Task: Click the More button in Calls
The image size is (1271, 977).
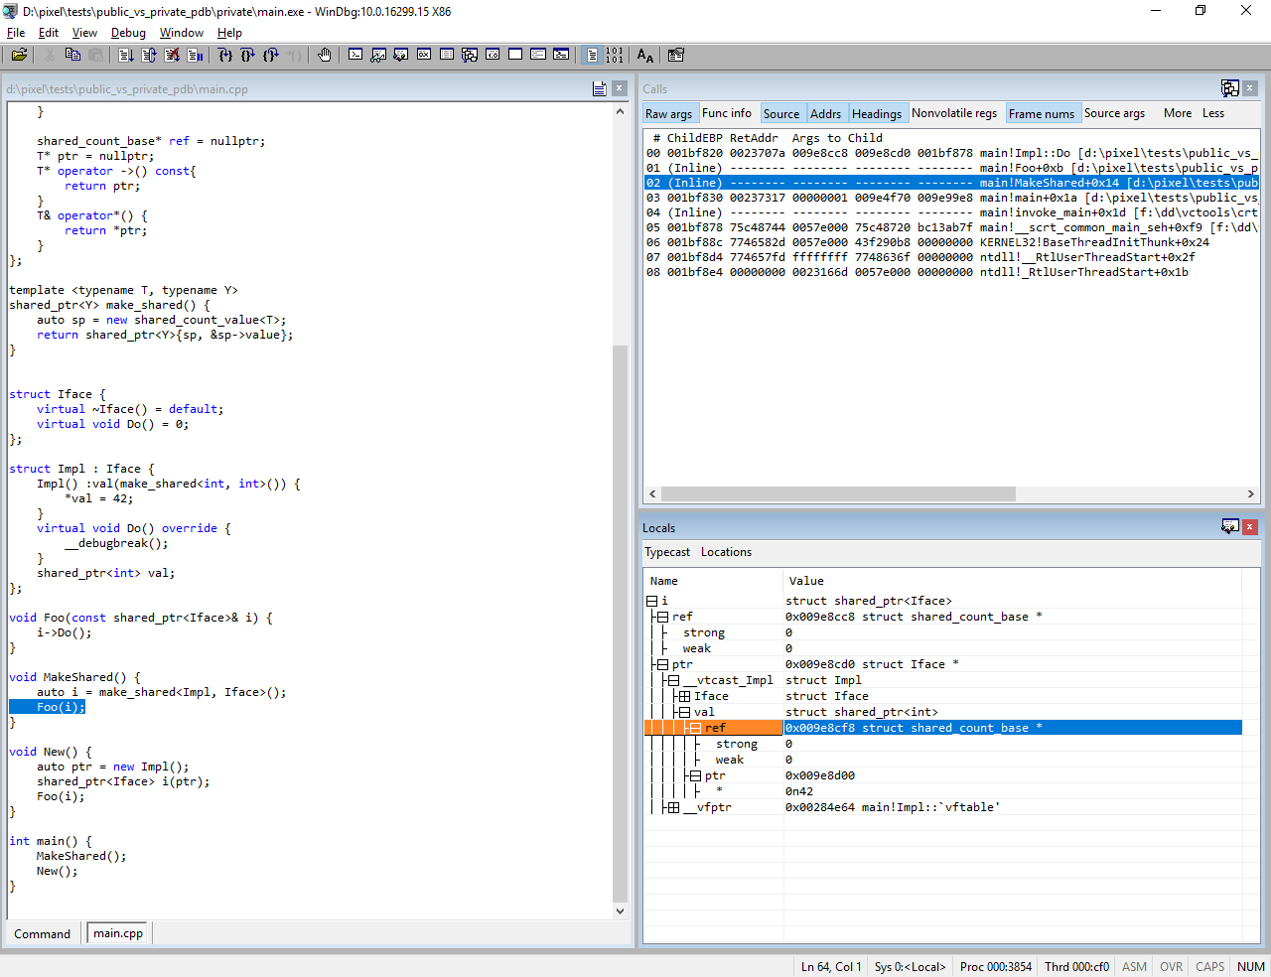Action: click(x=1177, y=113)
